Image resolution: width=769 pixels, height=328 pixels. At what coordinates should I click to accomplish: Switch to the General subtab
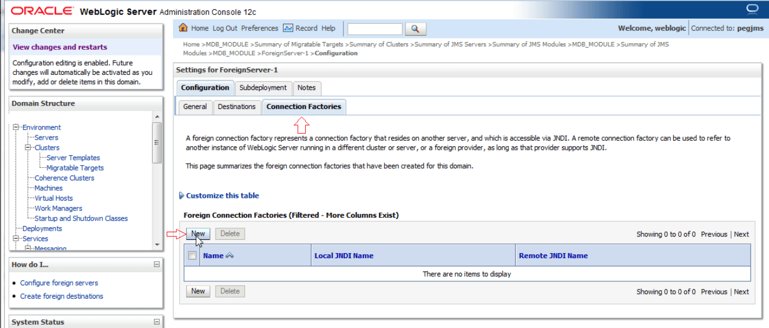(195, 107)
